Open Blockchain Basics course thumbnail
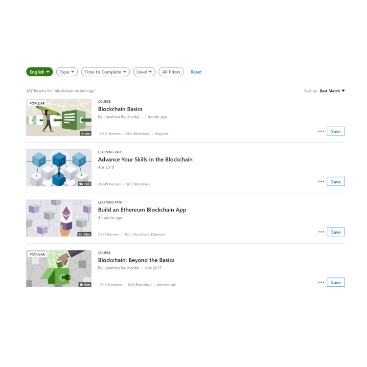Screen dimensions: 367x367 [x=59, y=117]
